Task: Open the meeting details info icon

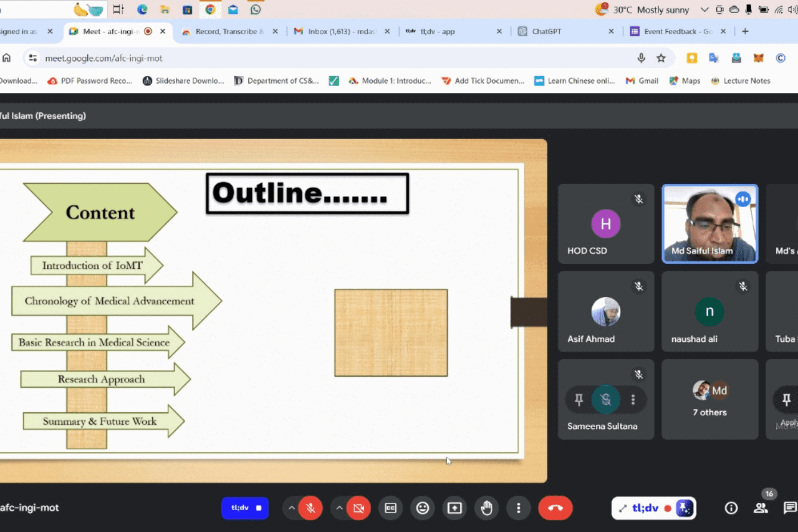Action: [731, 508]
